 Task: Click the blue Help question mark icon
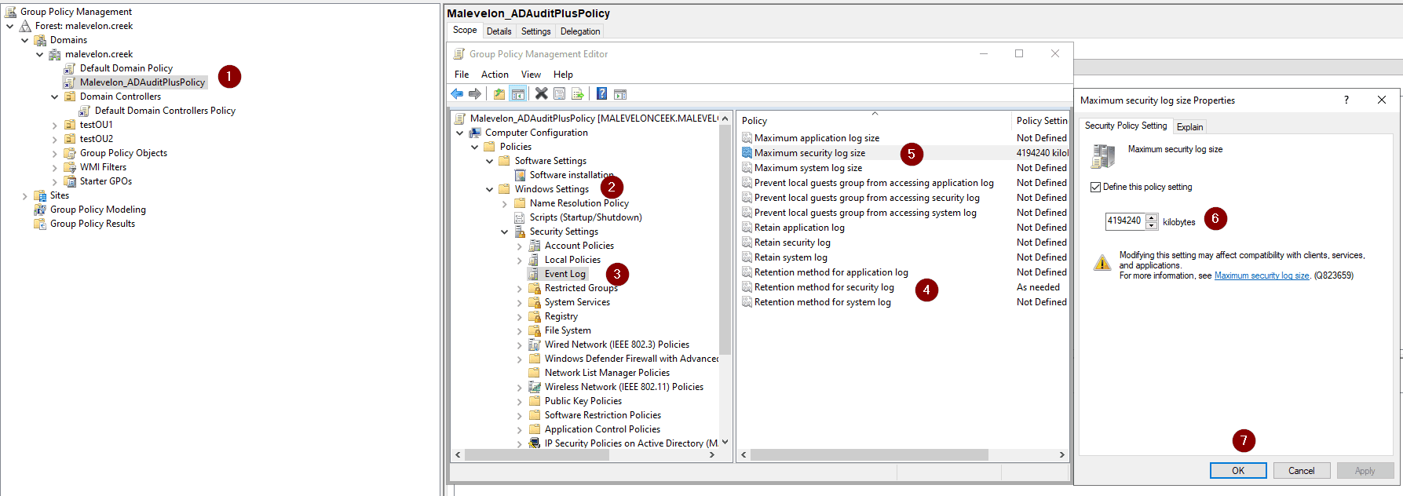point(601,94)
